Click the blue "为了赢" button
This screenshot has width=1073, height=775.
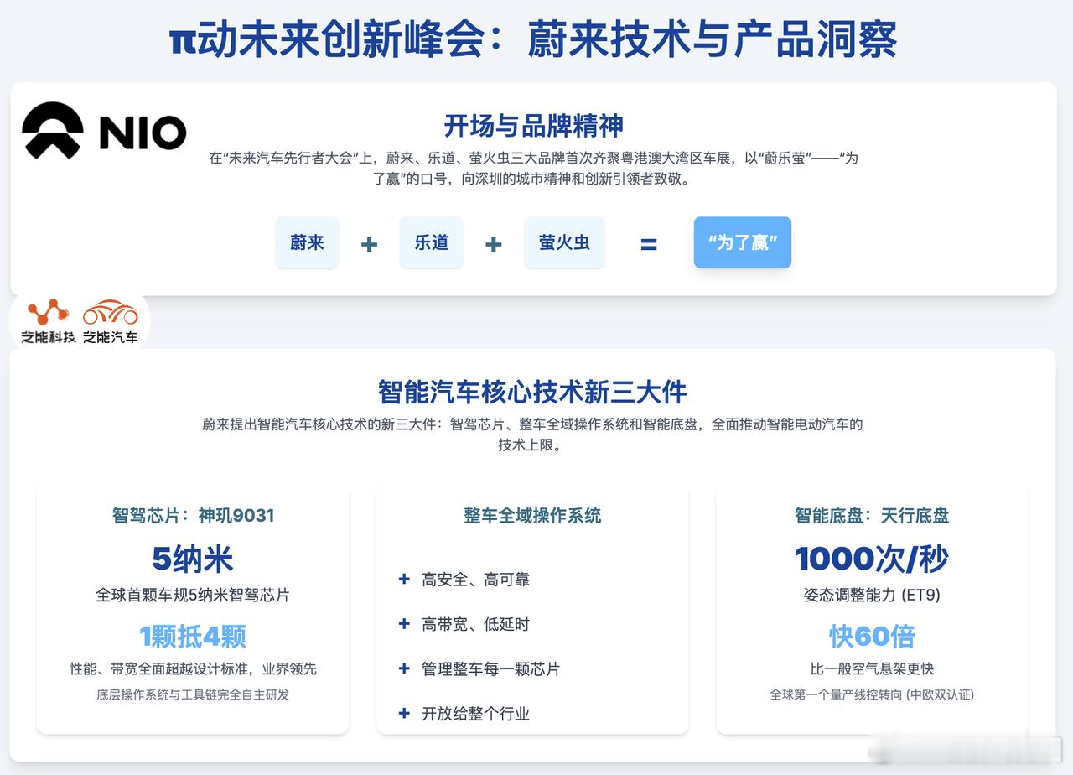coord(742,242)
